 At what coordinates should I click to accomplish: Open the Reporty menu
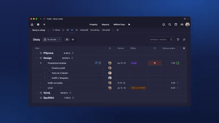tap(105, 25)
